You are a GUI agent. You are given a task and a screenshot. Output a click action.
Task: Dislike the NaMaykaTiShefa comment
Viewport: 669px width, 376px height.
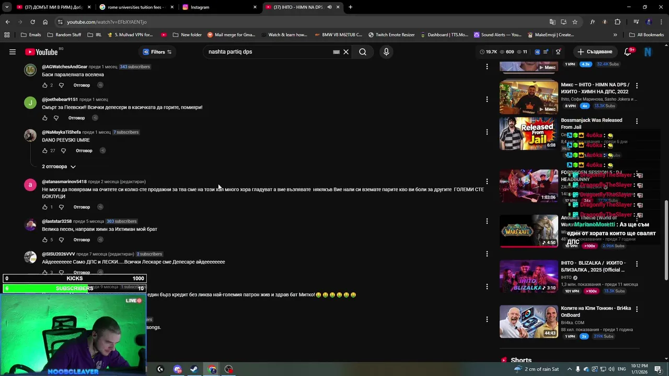click(63, 151)
